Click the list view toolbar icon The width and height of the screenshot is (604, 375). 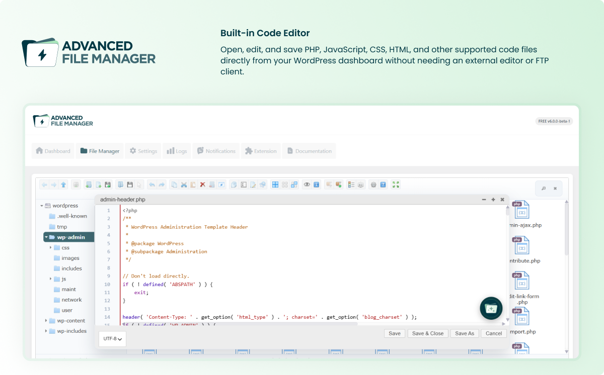point(350,184)
